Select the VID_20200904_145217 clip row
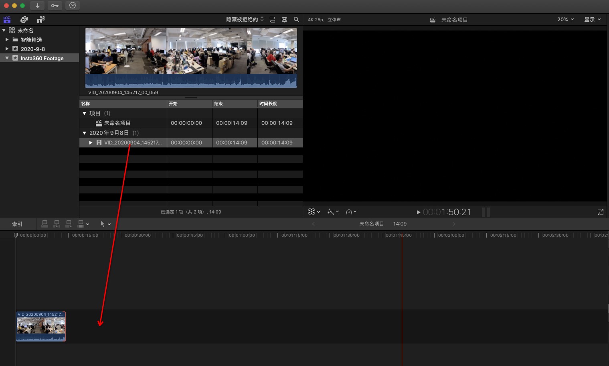The height and width of the screenshot is (366, 609). pyautogui.click(x=191, y=142)
